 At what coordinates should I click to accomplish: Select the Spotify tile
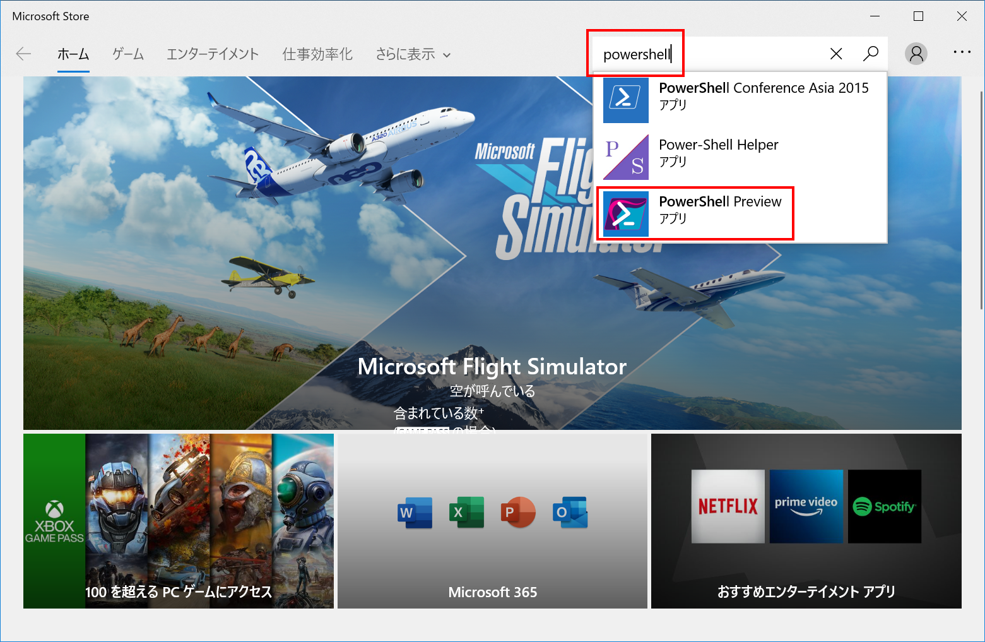884,506
